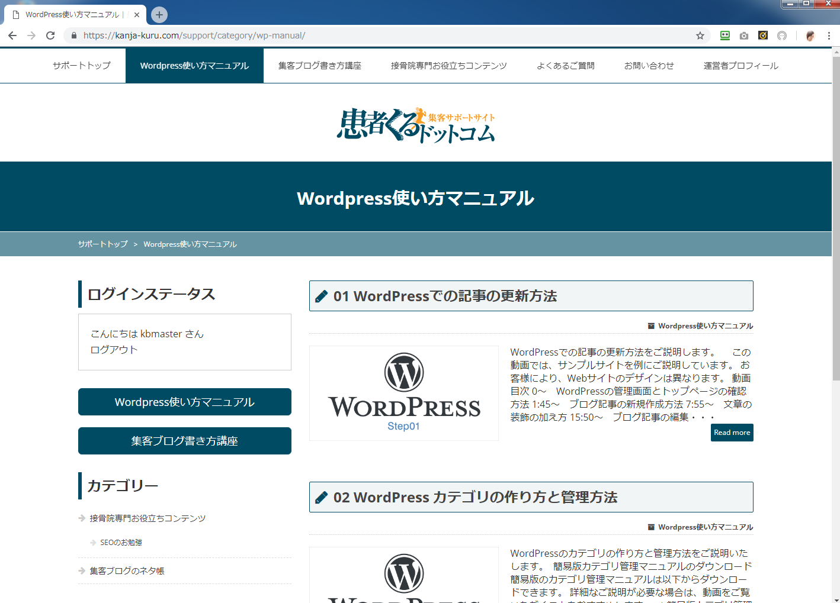Click the Wordpress使い方マニュアル category link under article 02
The width and height of the screenshot is (840, 603).
click(706, 527)
